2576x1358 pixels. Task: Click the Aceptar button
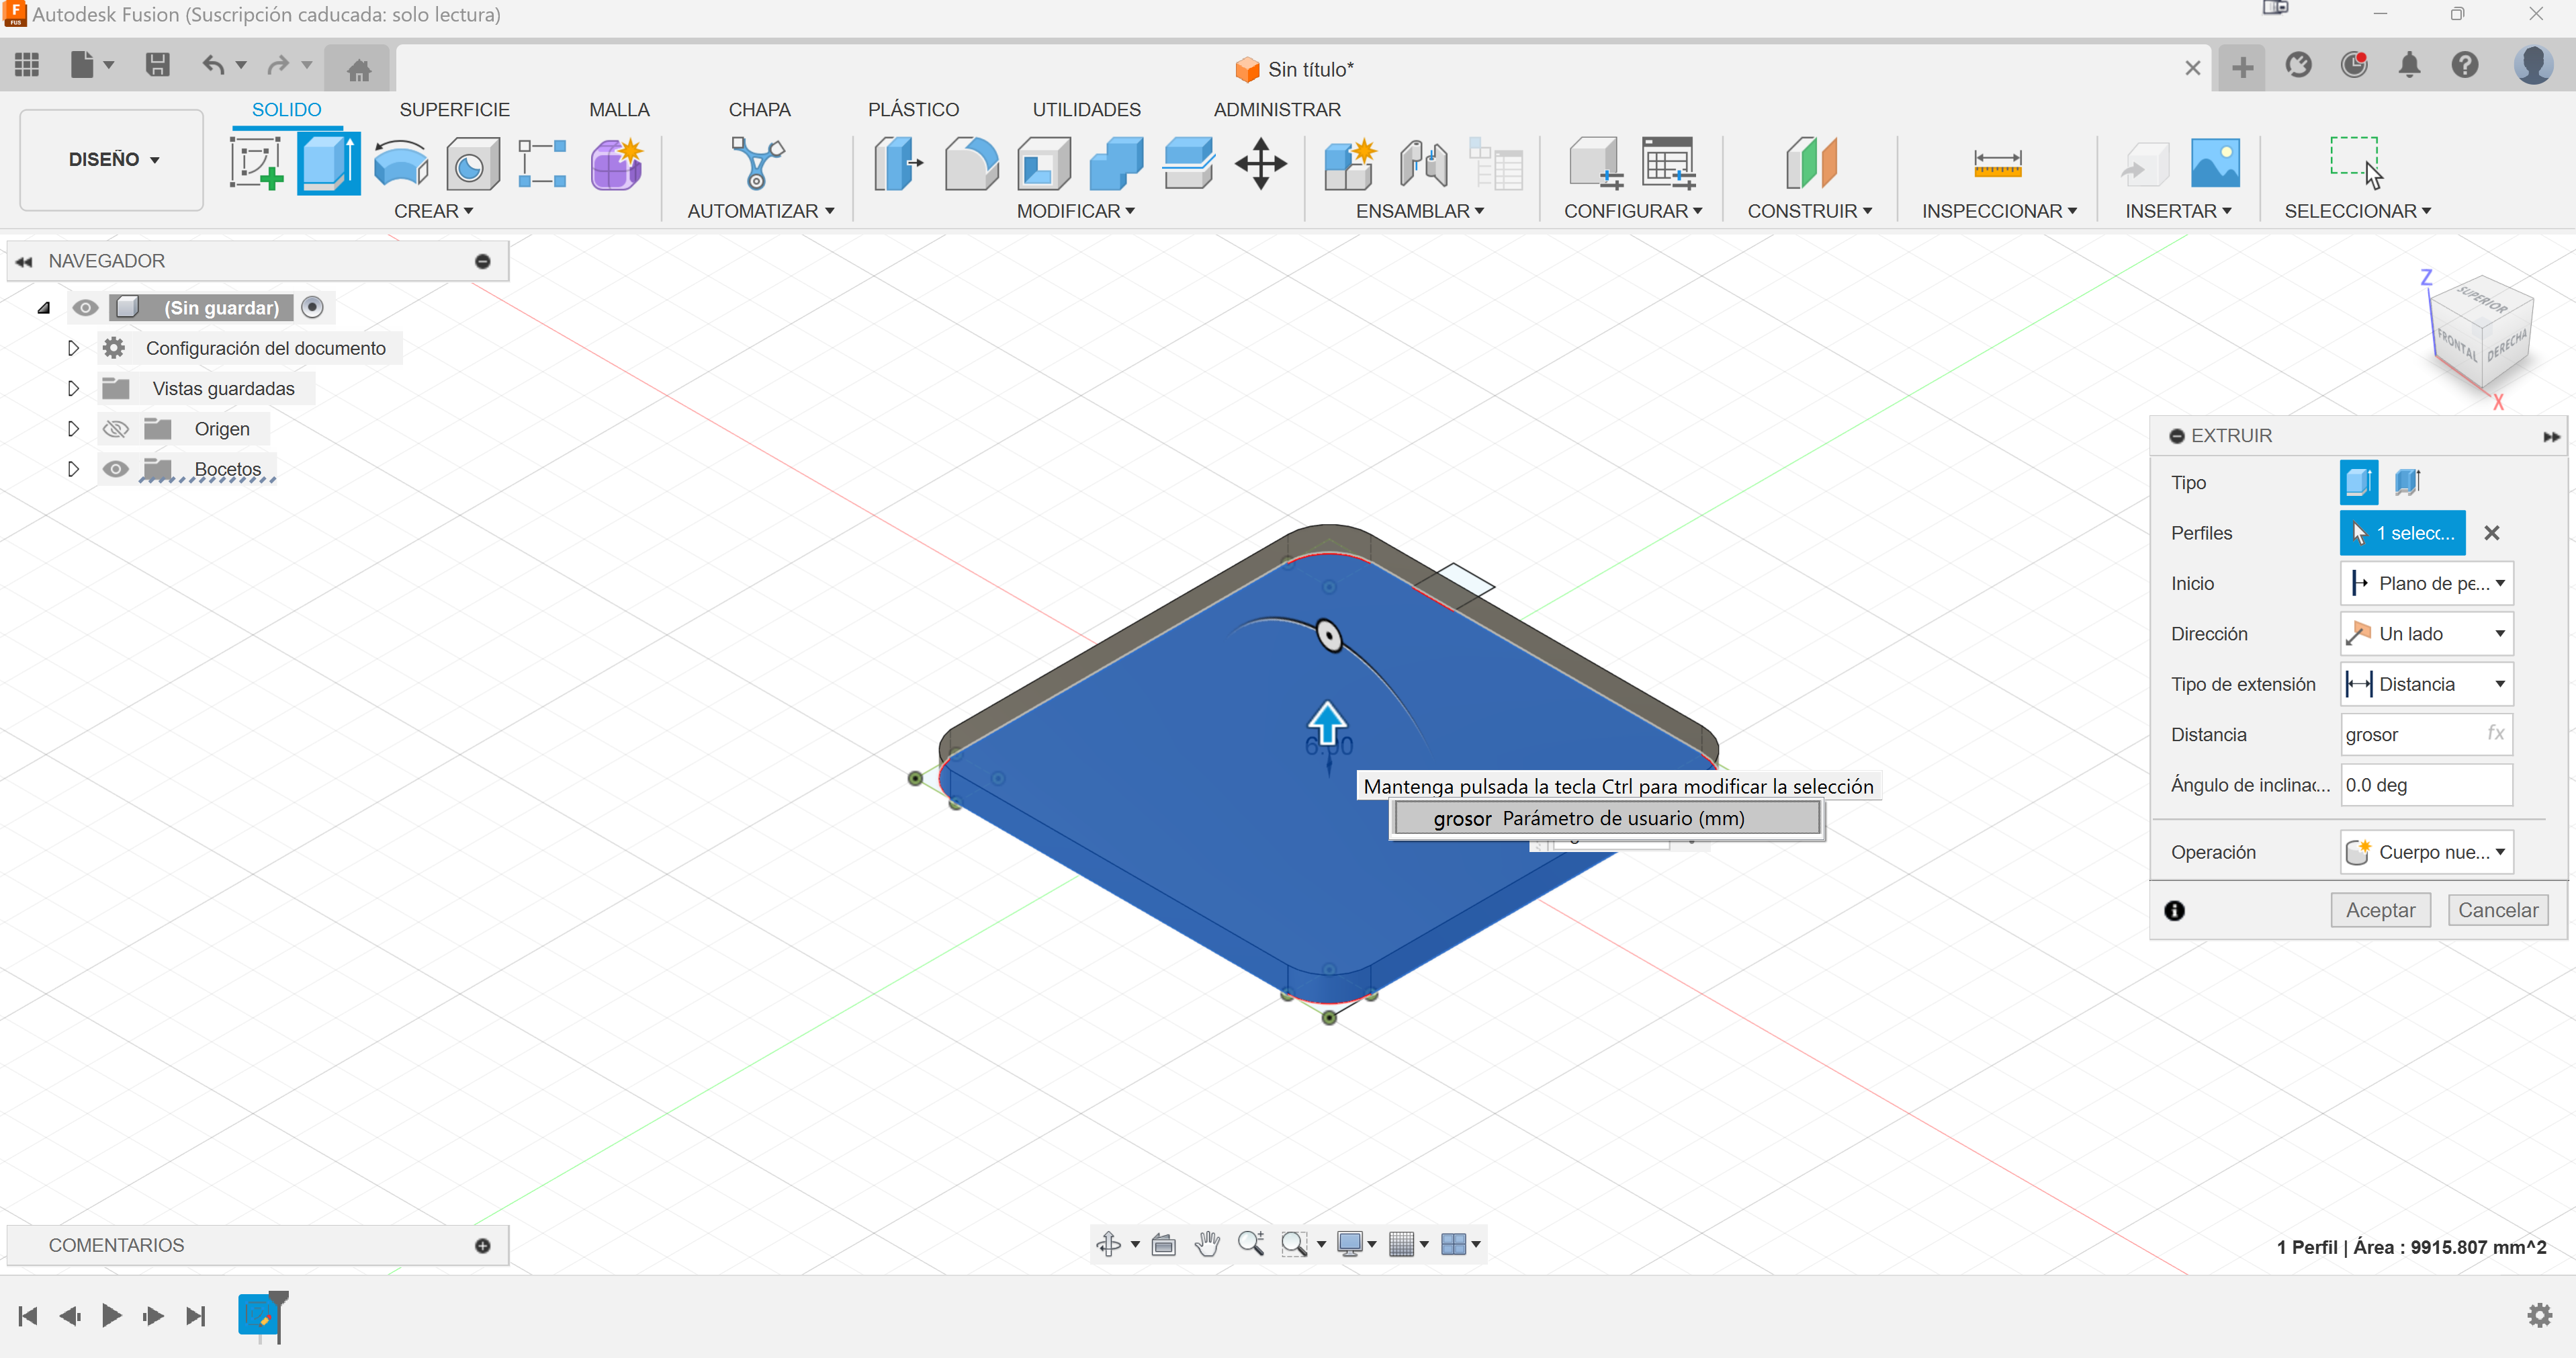pyautogui.click(x=2380, y=910)
